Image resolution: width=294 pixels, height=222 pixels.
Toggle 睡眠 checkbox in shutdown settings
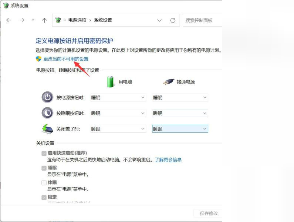(x=44, y=168)
